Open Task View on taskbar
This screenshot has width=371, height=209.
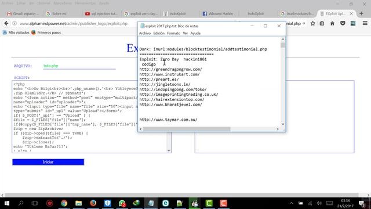pyautogui.click(x=35, y=203)
